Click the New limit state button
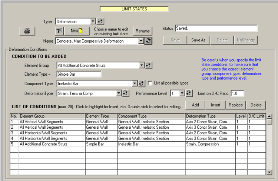 point(77,31)
